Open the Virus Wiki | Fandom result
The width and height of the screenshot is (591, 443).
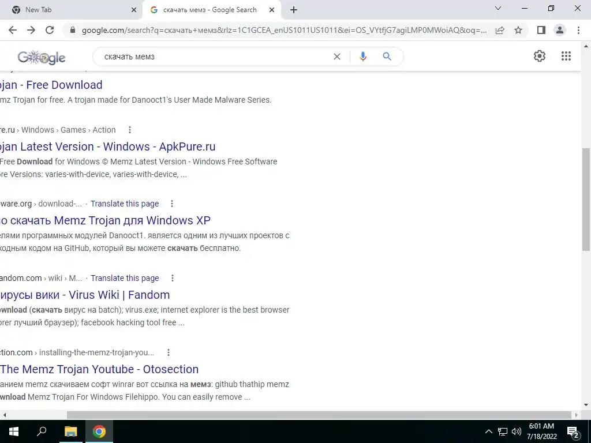pyautogui.click(x=85, y=295)
